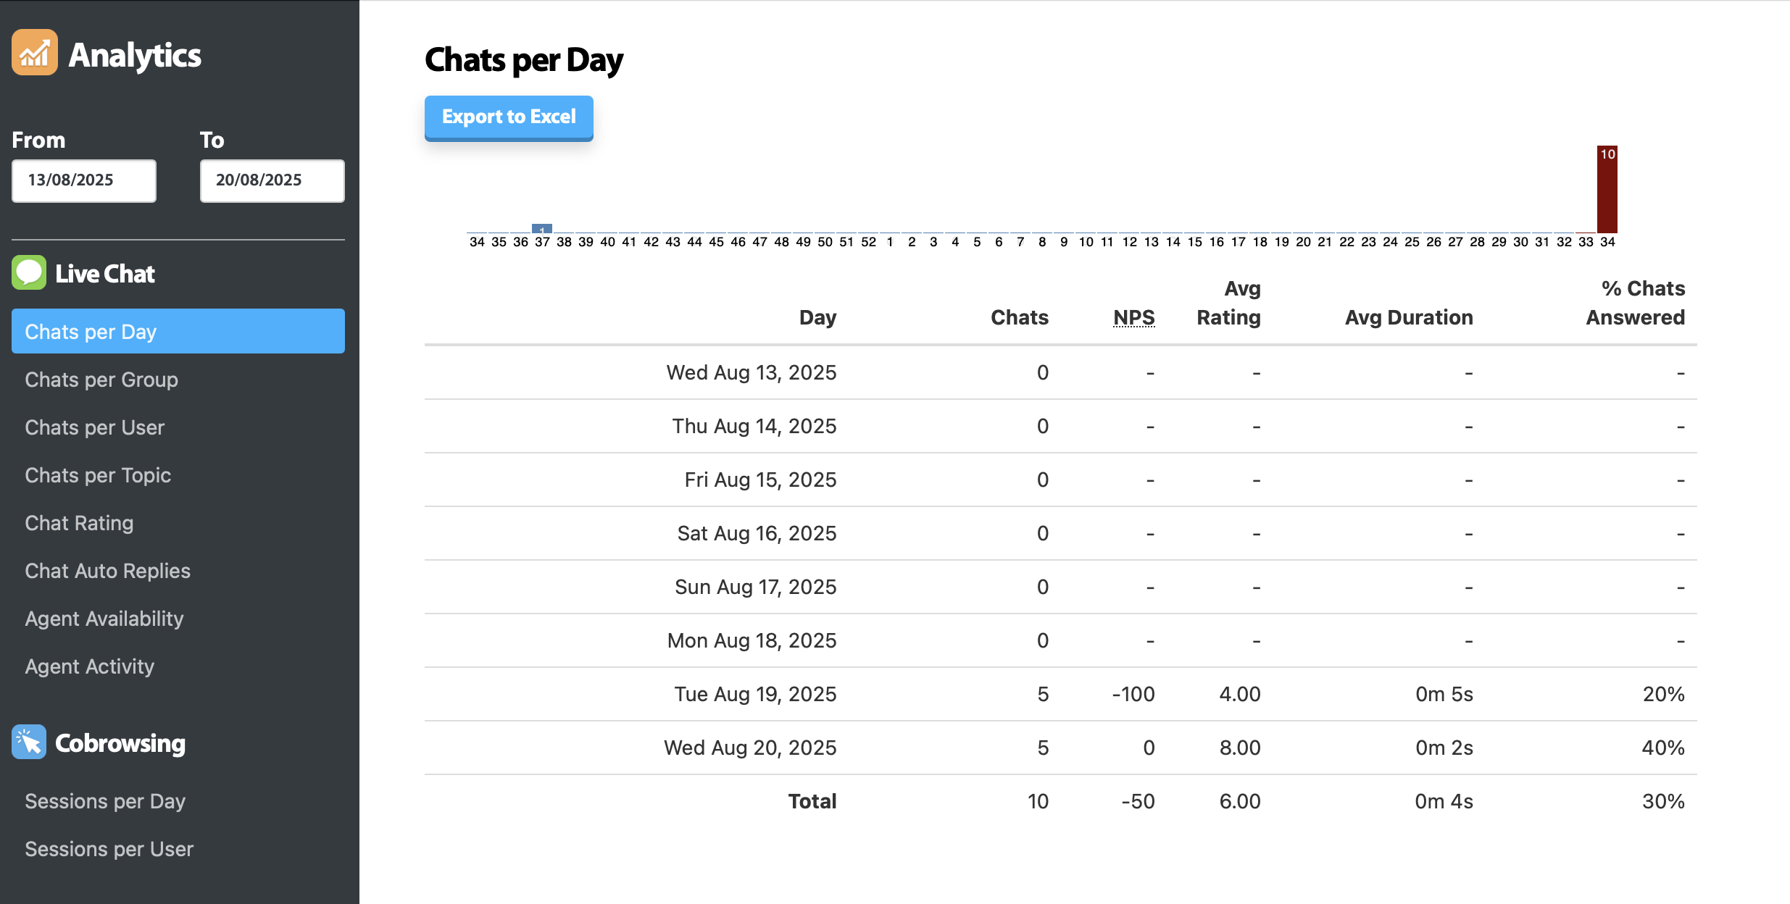Open the Agent Activity report
The height and width of the screenshot is (904, 1790).
pos(90,666)
